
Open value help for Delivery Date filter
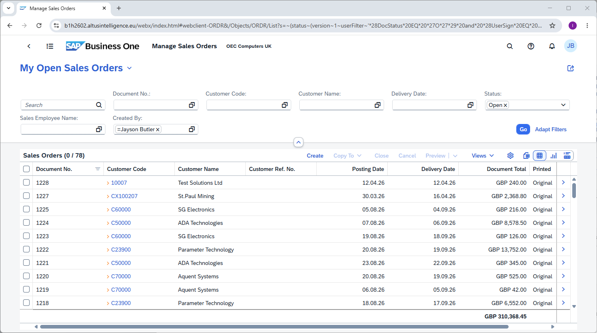click(470, 105)
